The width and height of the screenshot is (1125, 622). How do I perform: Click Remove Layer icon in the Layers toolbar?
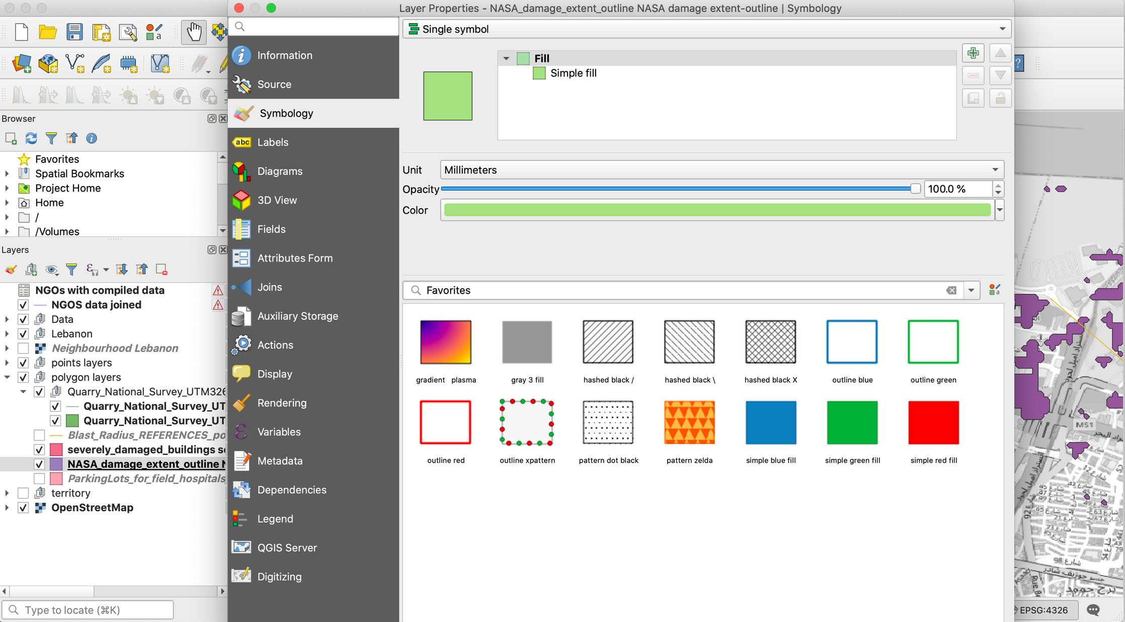pos(162,270)
